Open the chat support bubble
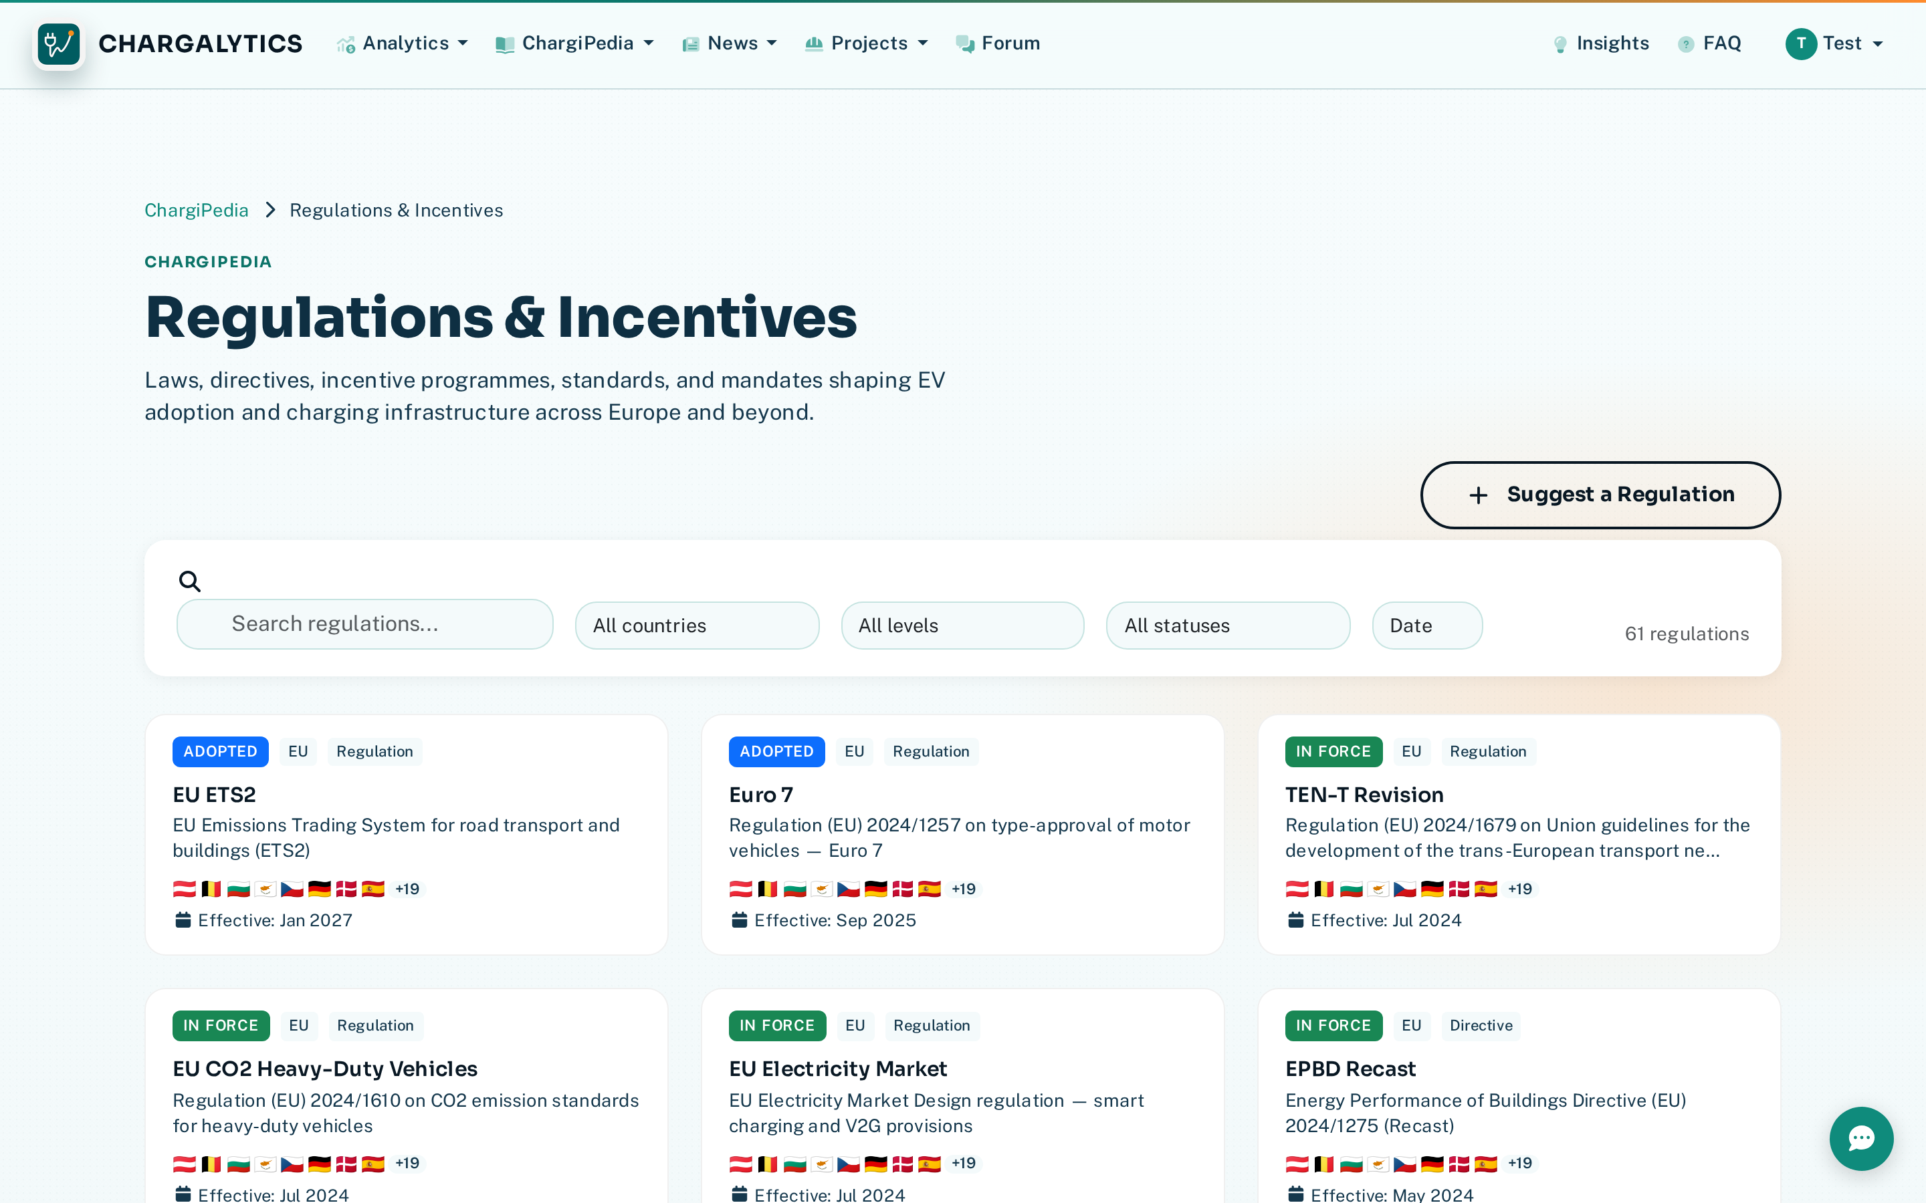The image size is (1926, 1203). click(1860, 1138)
